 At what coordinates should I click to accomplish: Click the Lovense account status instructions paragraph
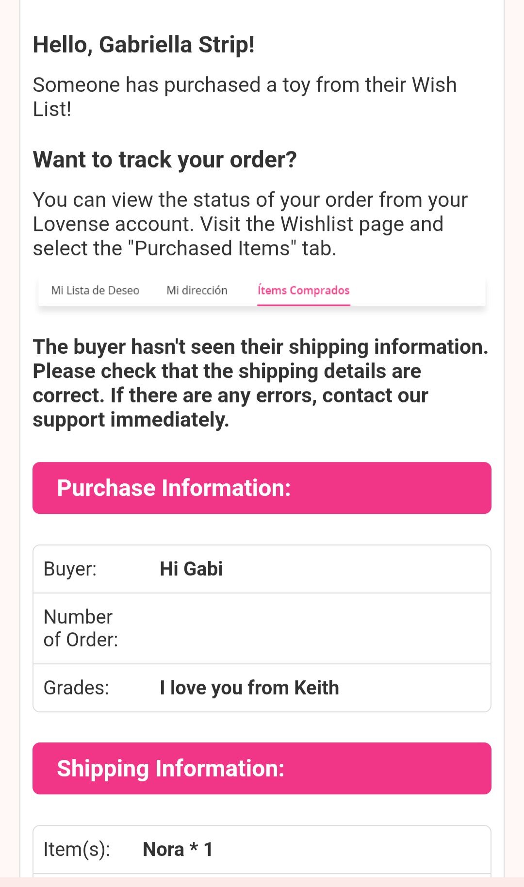(x=250, y=224)
